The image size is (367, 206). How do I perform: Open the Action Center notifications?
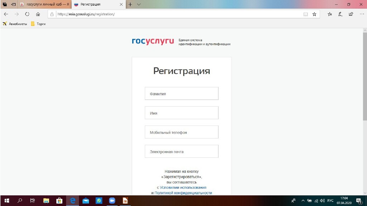point(359,201)
